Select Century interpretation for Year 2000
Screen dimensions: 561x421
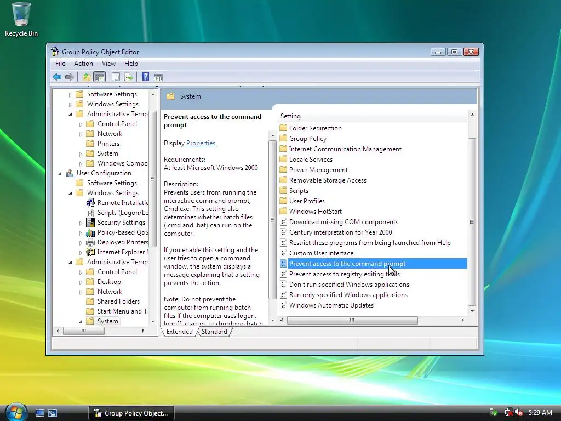tap(340, 232)
